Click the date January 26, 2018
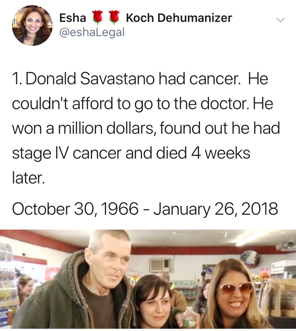 [215, 209]
